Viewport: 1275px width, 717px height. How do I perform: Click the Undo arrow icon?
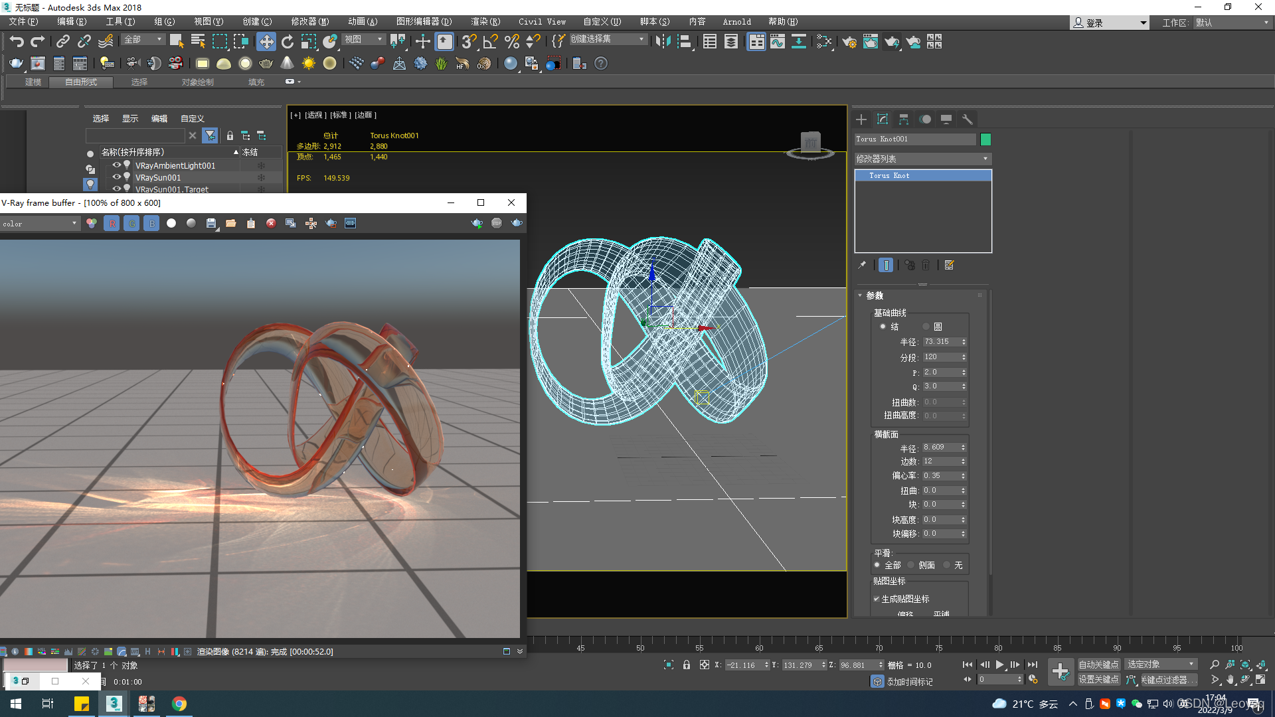(x=17, y=42)
